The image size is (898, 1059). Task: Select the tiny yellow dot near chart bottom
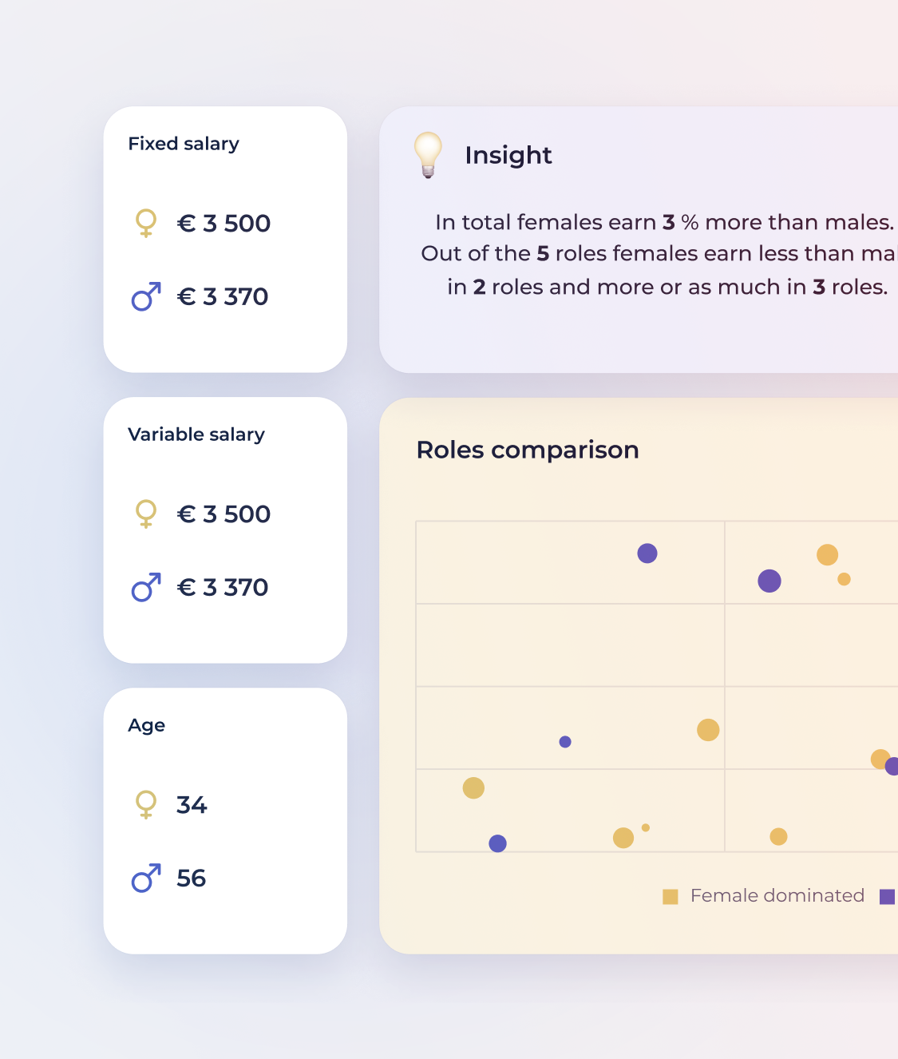646,827
